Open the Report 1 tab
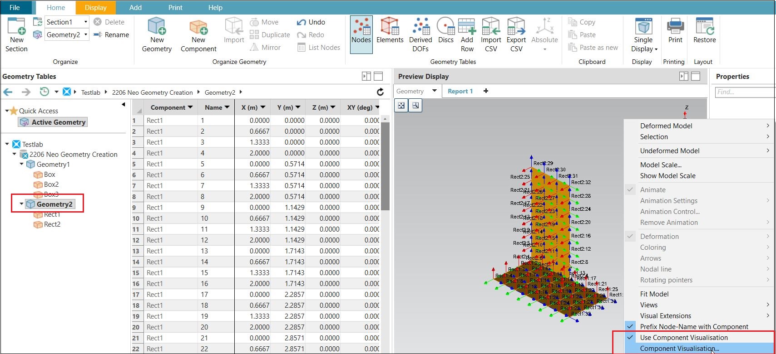 tap(460, 91)
